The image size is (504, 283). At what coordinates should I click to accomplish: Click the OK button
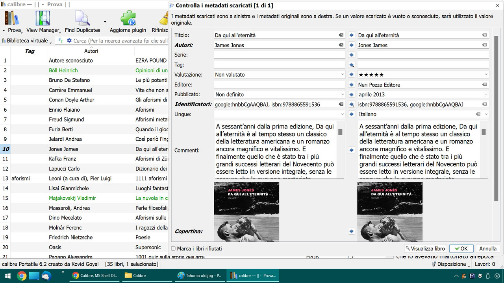coord(461,248)
